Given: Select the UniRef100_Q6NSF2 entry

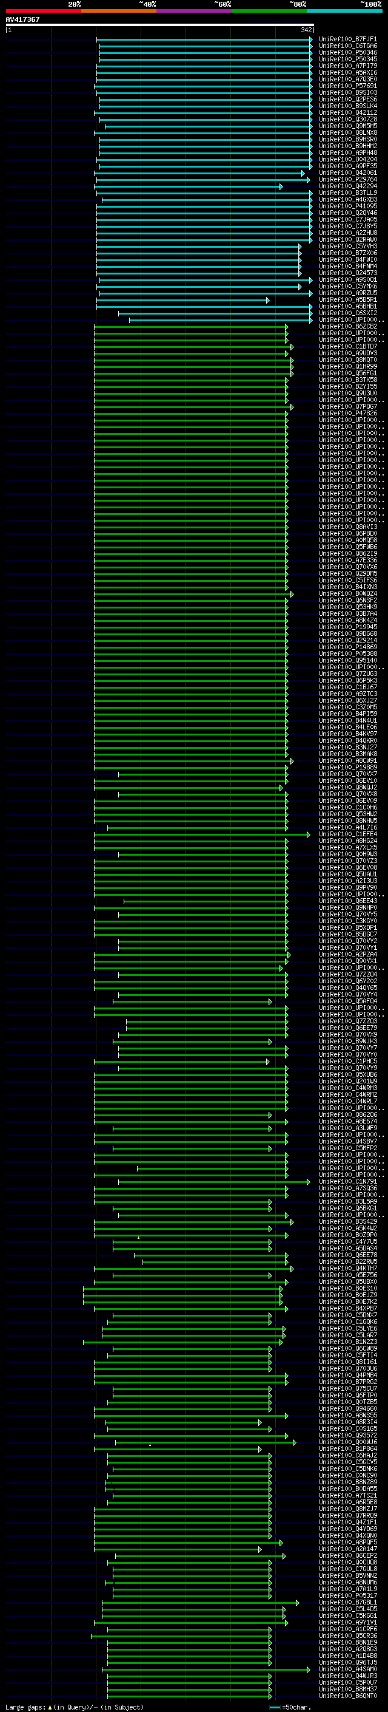Looking at the screenshot, I should [x=348, y=601].
